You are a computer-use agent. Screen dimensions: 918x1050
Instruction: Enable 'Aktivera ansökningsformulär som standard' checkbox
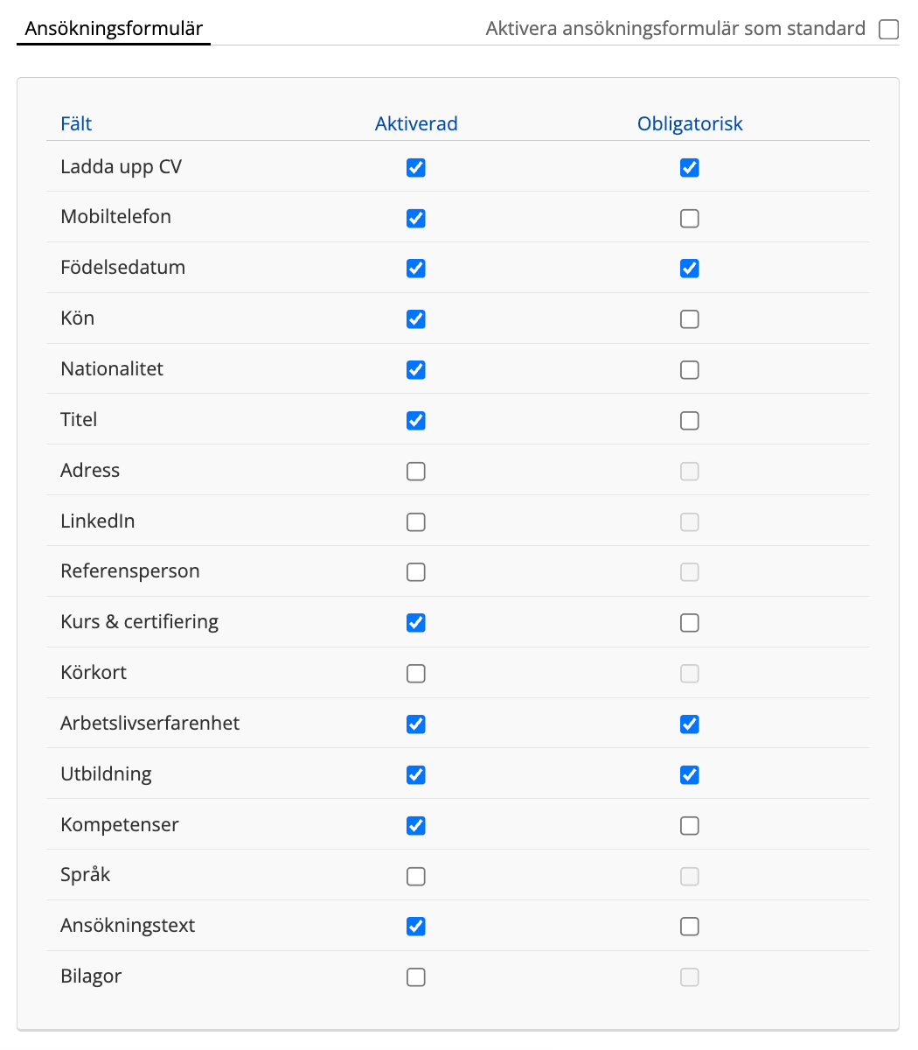click(x=888, y=30)
